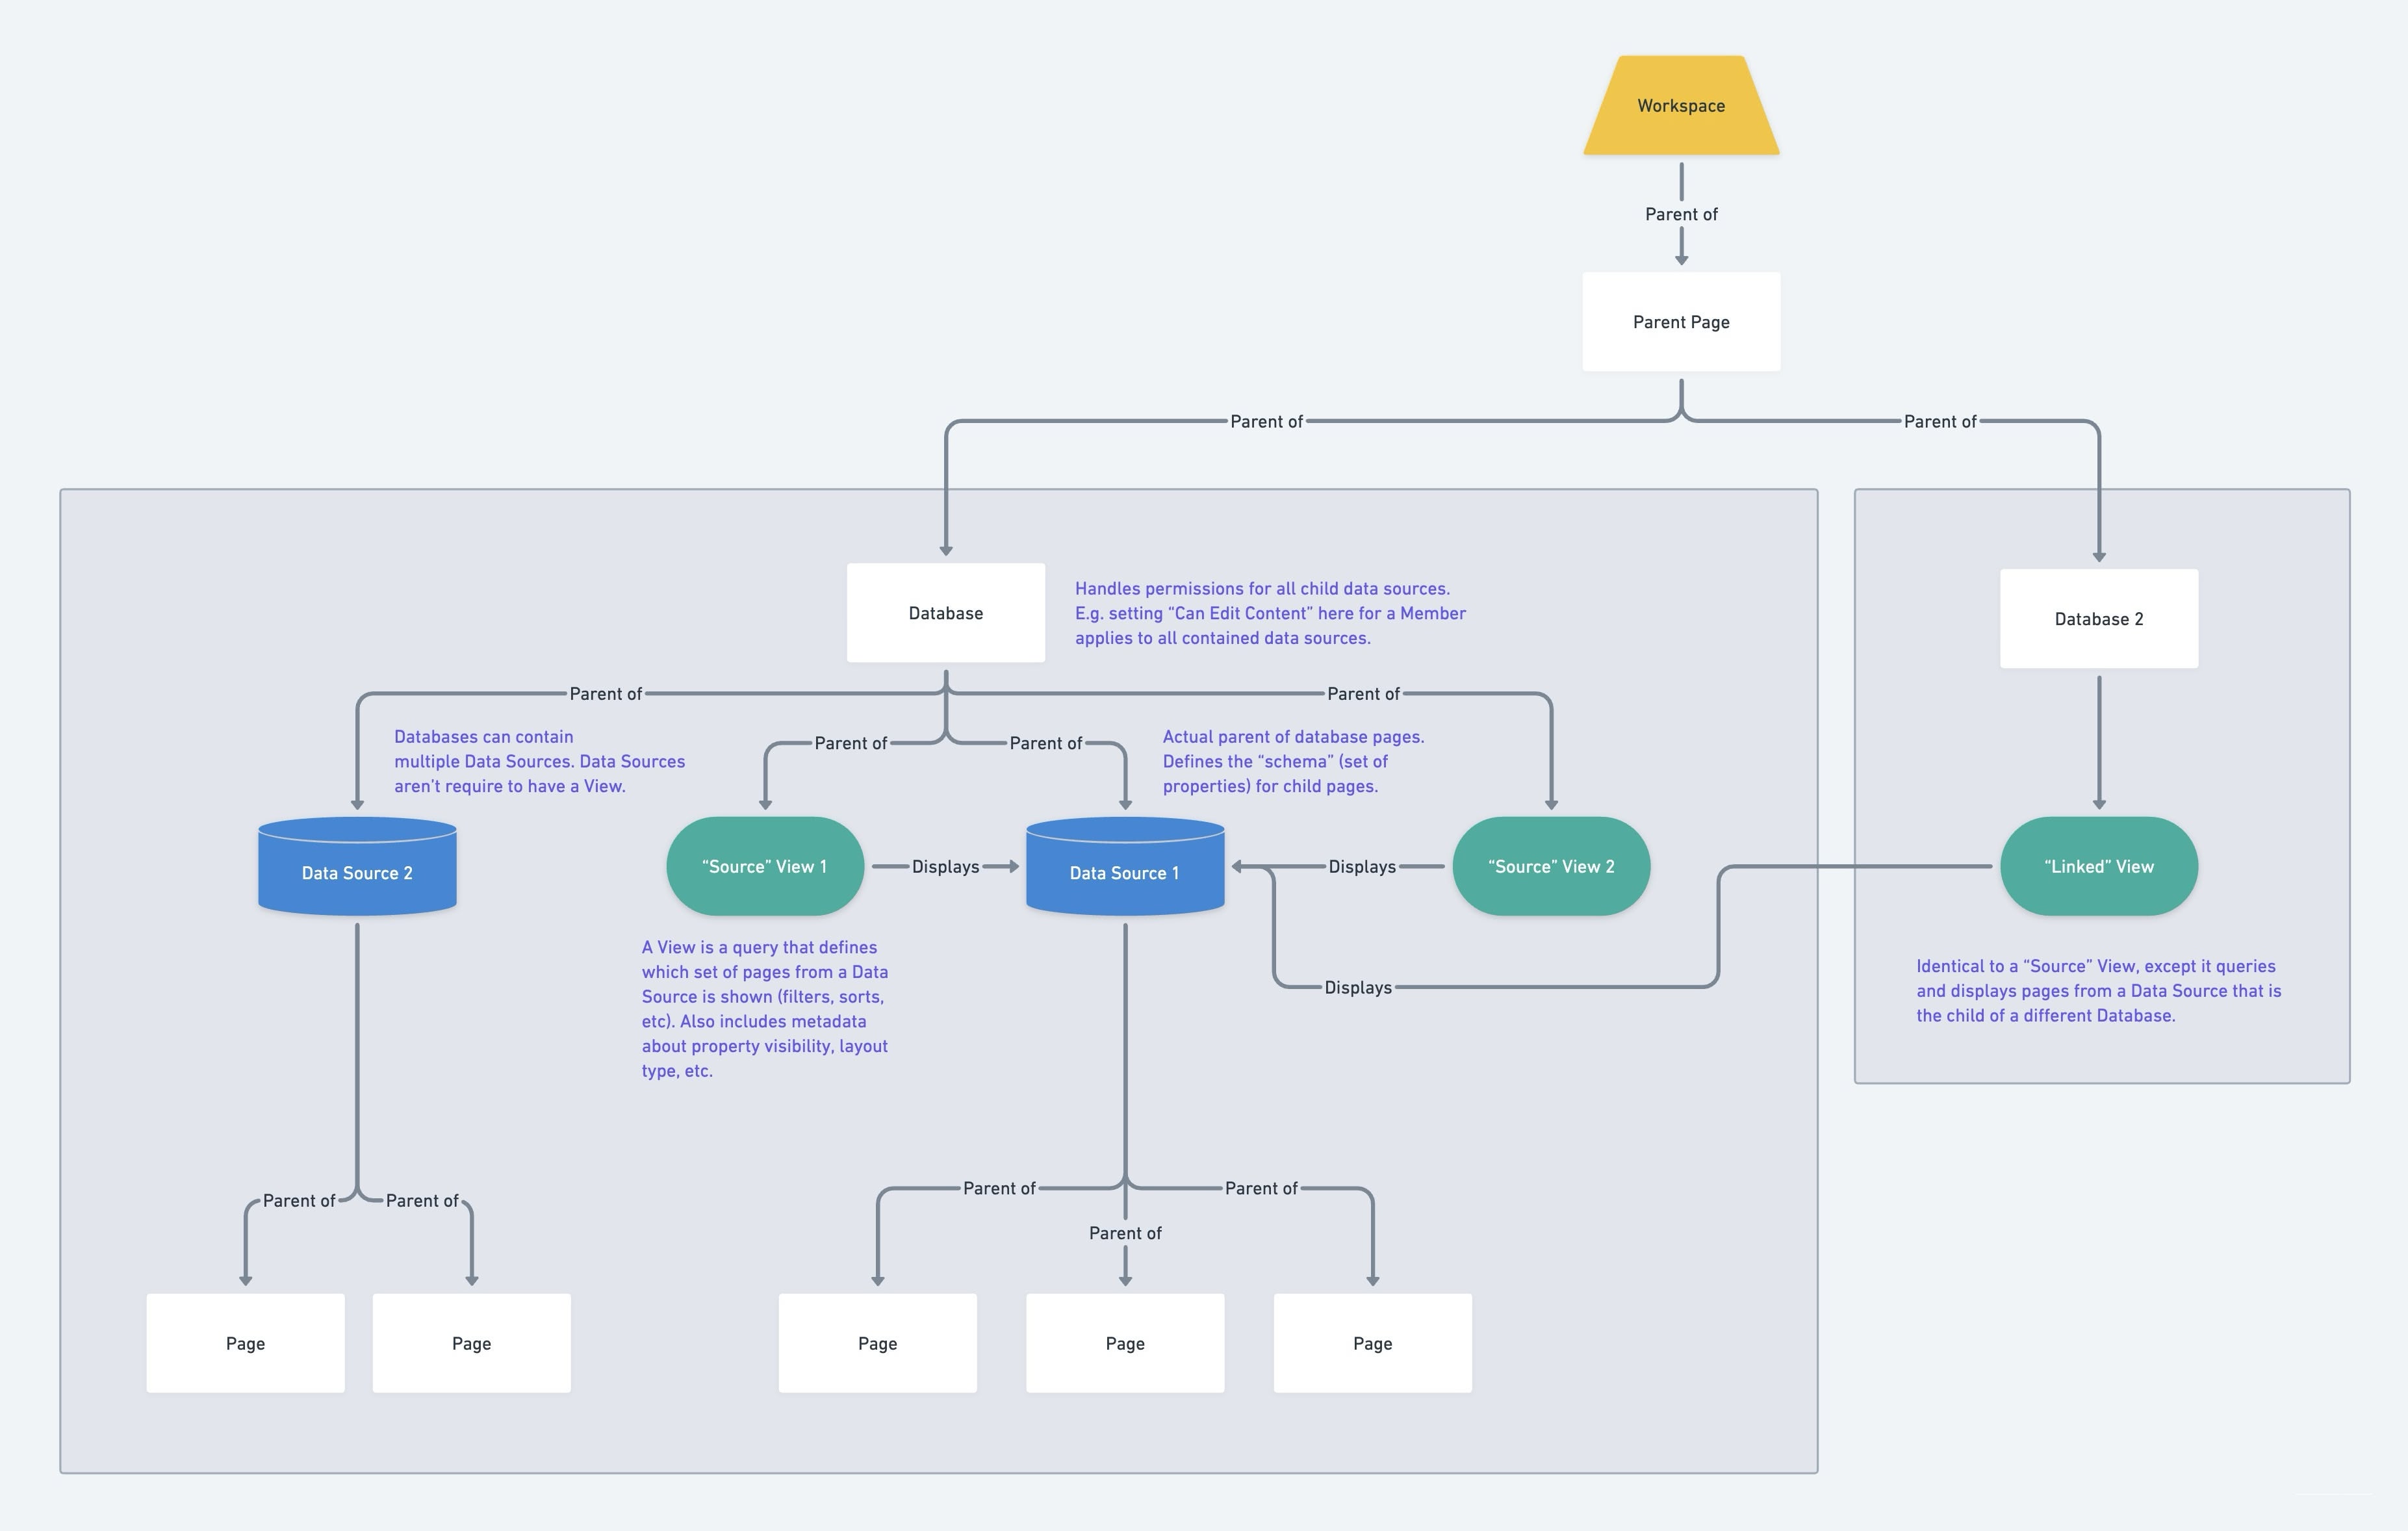
Task: Click the "Databases can contain multiple Data Sources" note
Action: [539, 761]
